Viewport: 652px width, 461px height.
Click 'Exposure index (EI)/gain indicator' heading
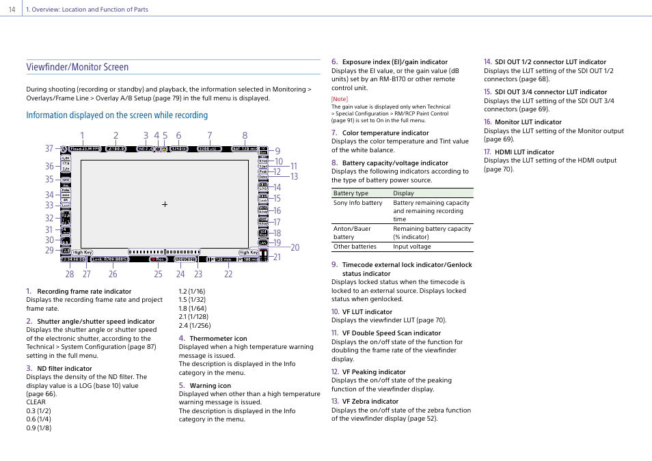point(395,62)
